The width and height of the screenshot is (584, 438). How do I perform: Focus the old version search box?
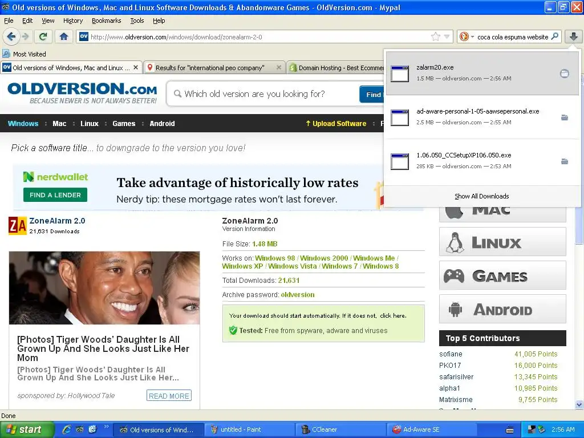[x=262, y=94]
